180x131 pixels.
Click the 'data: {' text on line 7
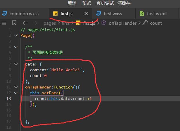pyautogui.click(x=33, y=64)
